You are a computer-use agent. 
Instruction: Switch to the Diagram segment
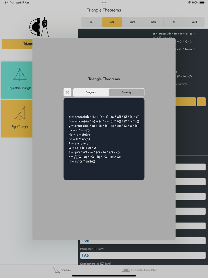91,92
